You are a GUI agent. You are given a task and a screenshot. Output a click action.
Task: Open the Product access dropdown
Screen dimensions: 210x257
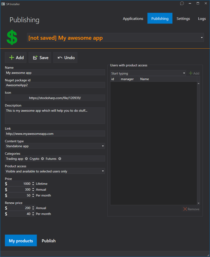click(103, 171)
